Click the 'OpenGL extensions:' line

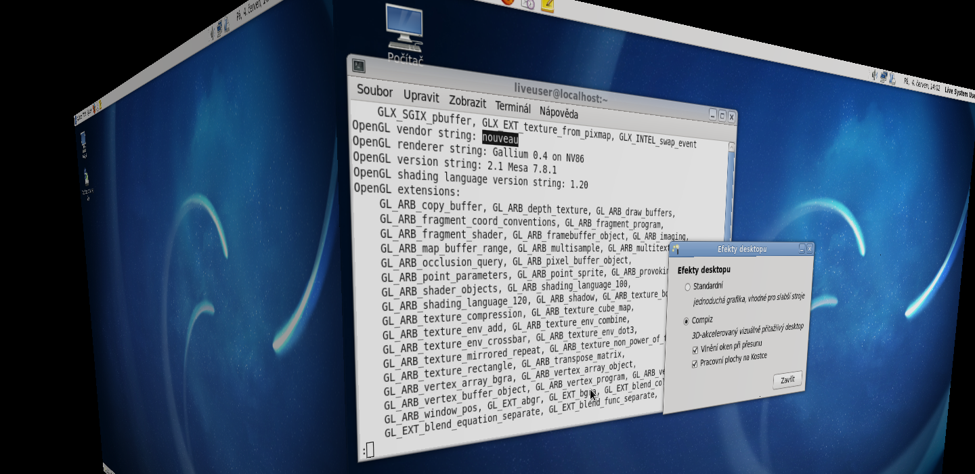point(407,190)
